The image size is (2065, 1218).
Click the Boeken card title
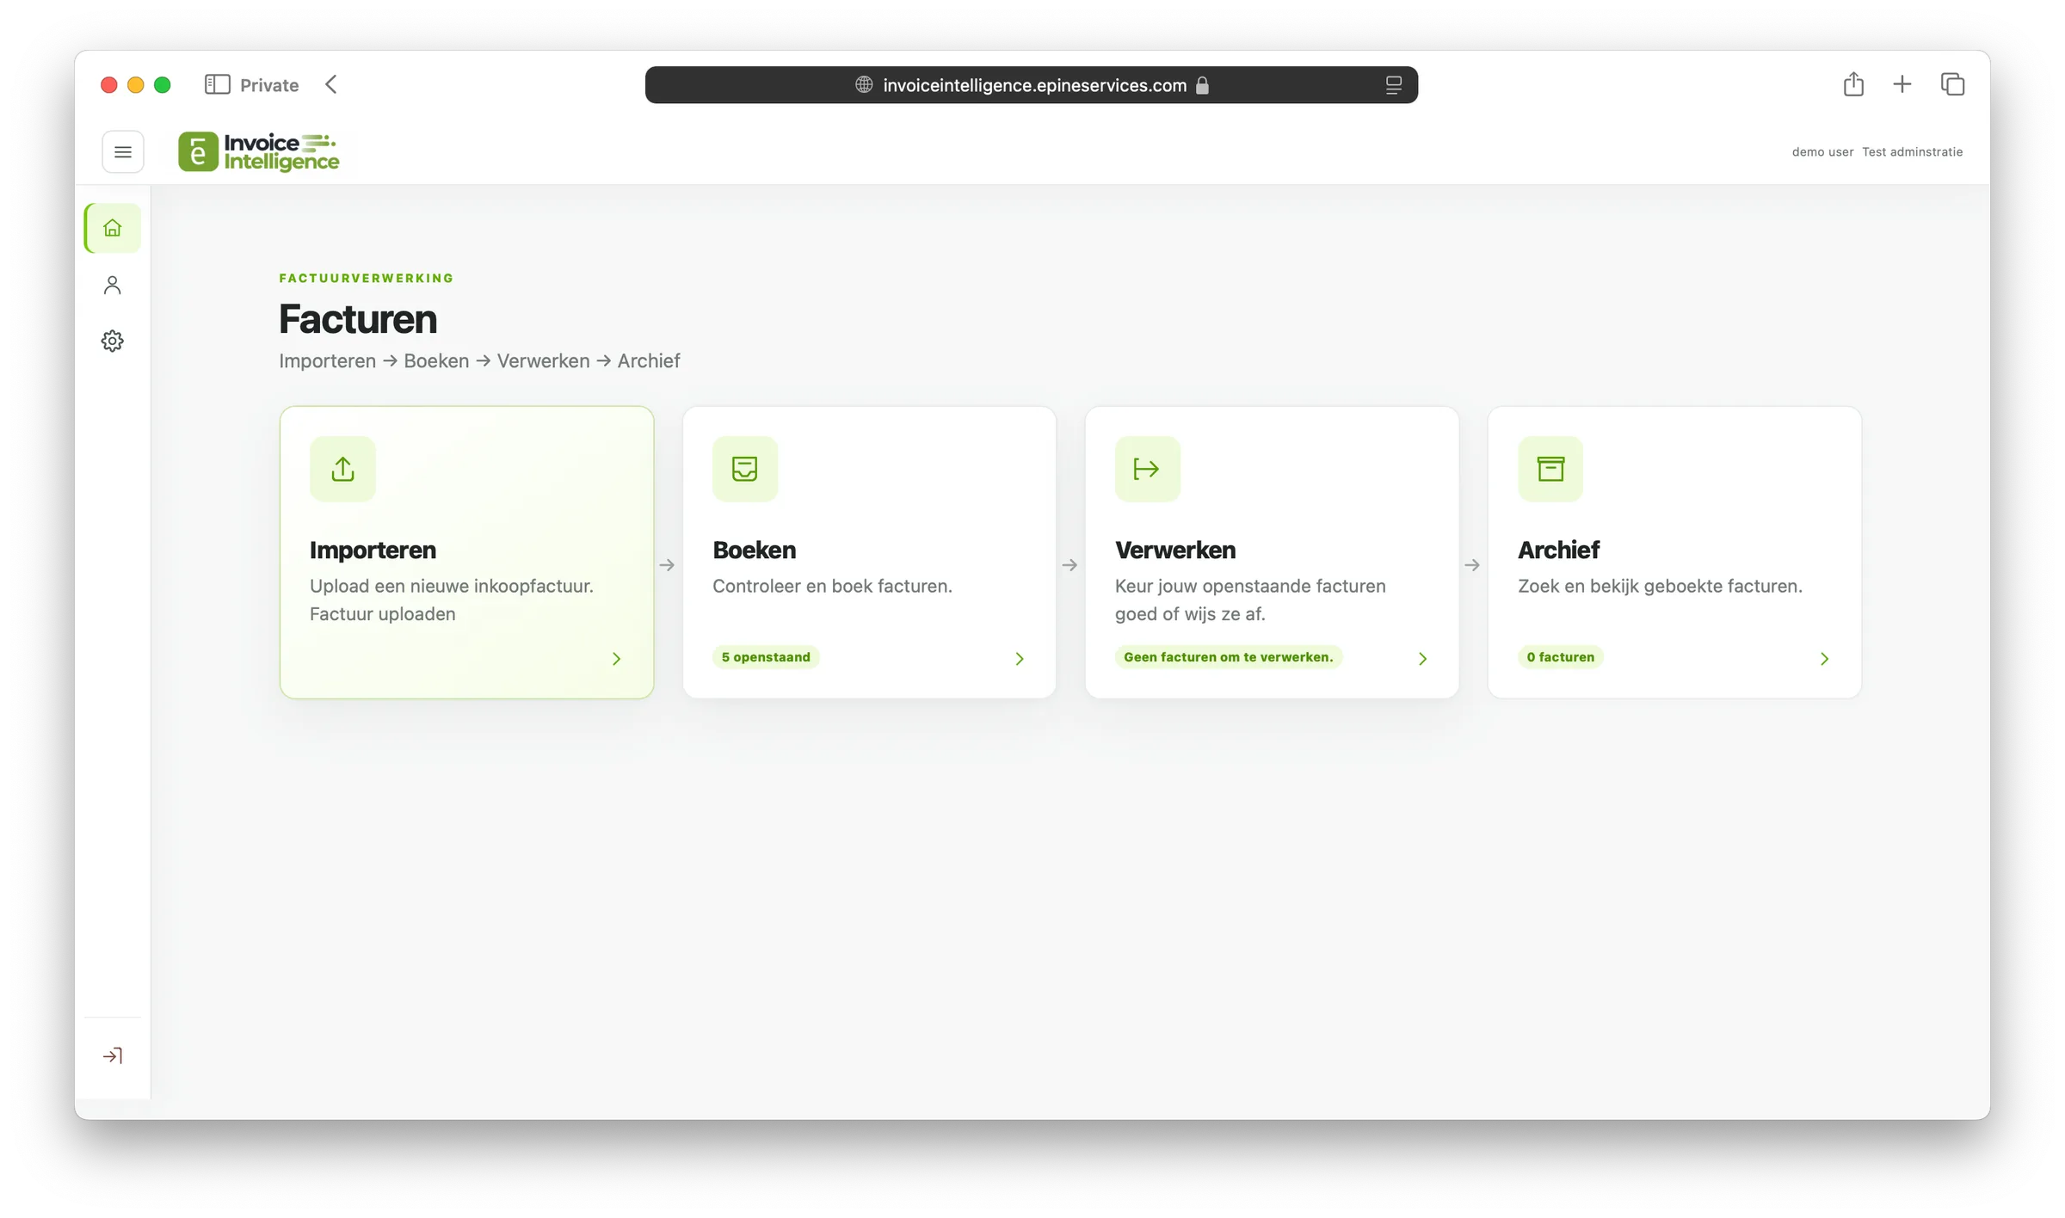click(x=755, y=551)
